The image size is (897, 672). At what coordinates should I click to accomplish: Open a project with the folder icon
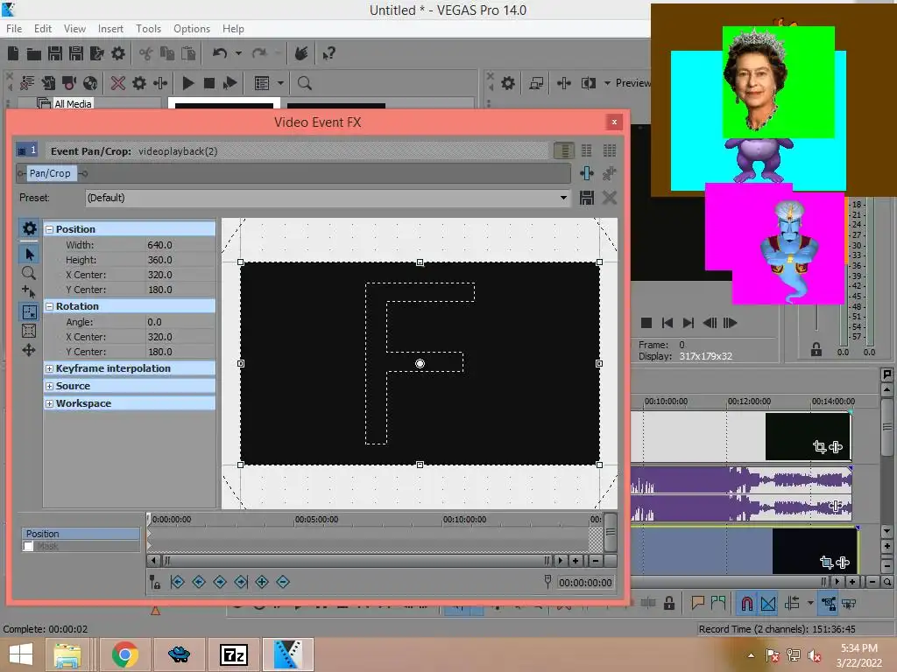coord(34,53)
